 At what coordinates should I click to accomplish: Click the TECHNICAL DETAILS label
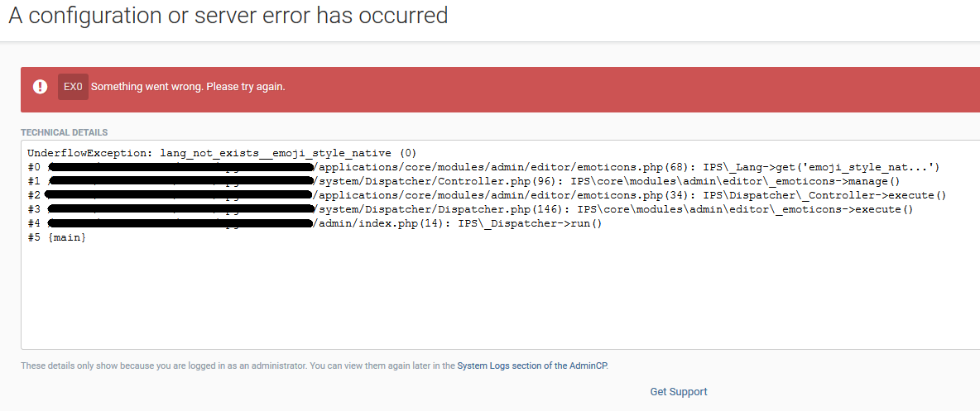pyautogui.click(x=65, y=132)
